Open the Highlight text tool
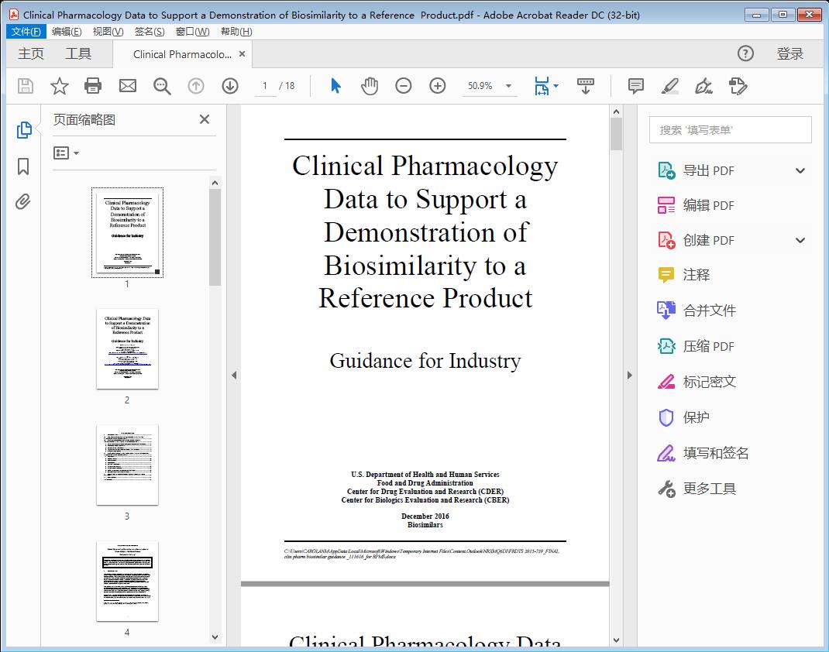The width and height of the screenshot is (829, 652). (x=669, y=87)
